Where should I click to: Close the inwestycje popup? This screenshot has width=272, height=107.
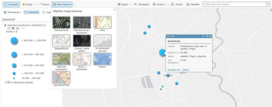(x=210, y=36)
